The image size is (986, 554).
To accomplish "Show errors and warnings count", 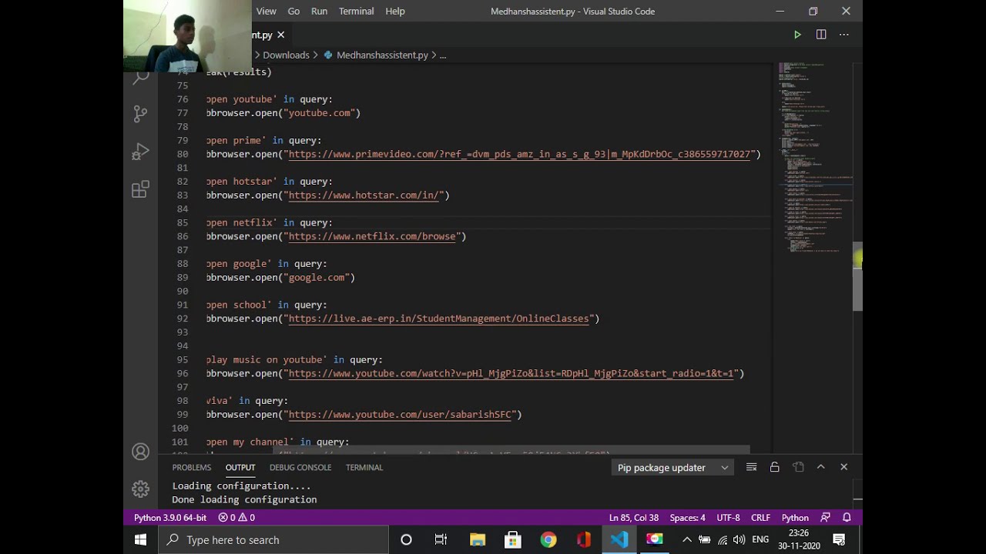I will (x=236, y=518).
